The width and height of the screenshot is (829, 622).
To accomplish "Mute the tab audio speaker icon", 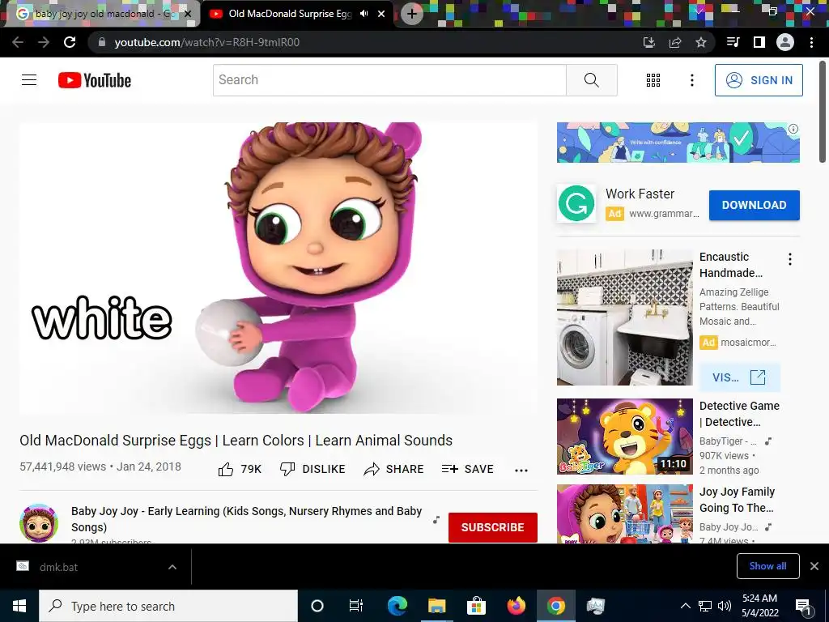I will (x=363, y=14).
